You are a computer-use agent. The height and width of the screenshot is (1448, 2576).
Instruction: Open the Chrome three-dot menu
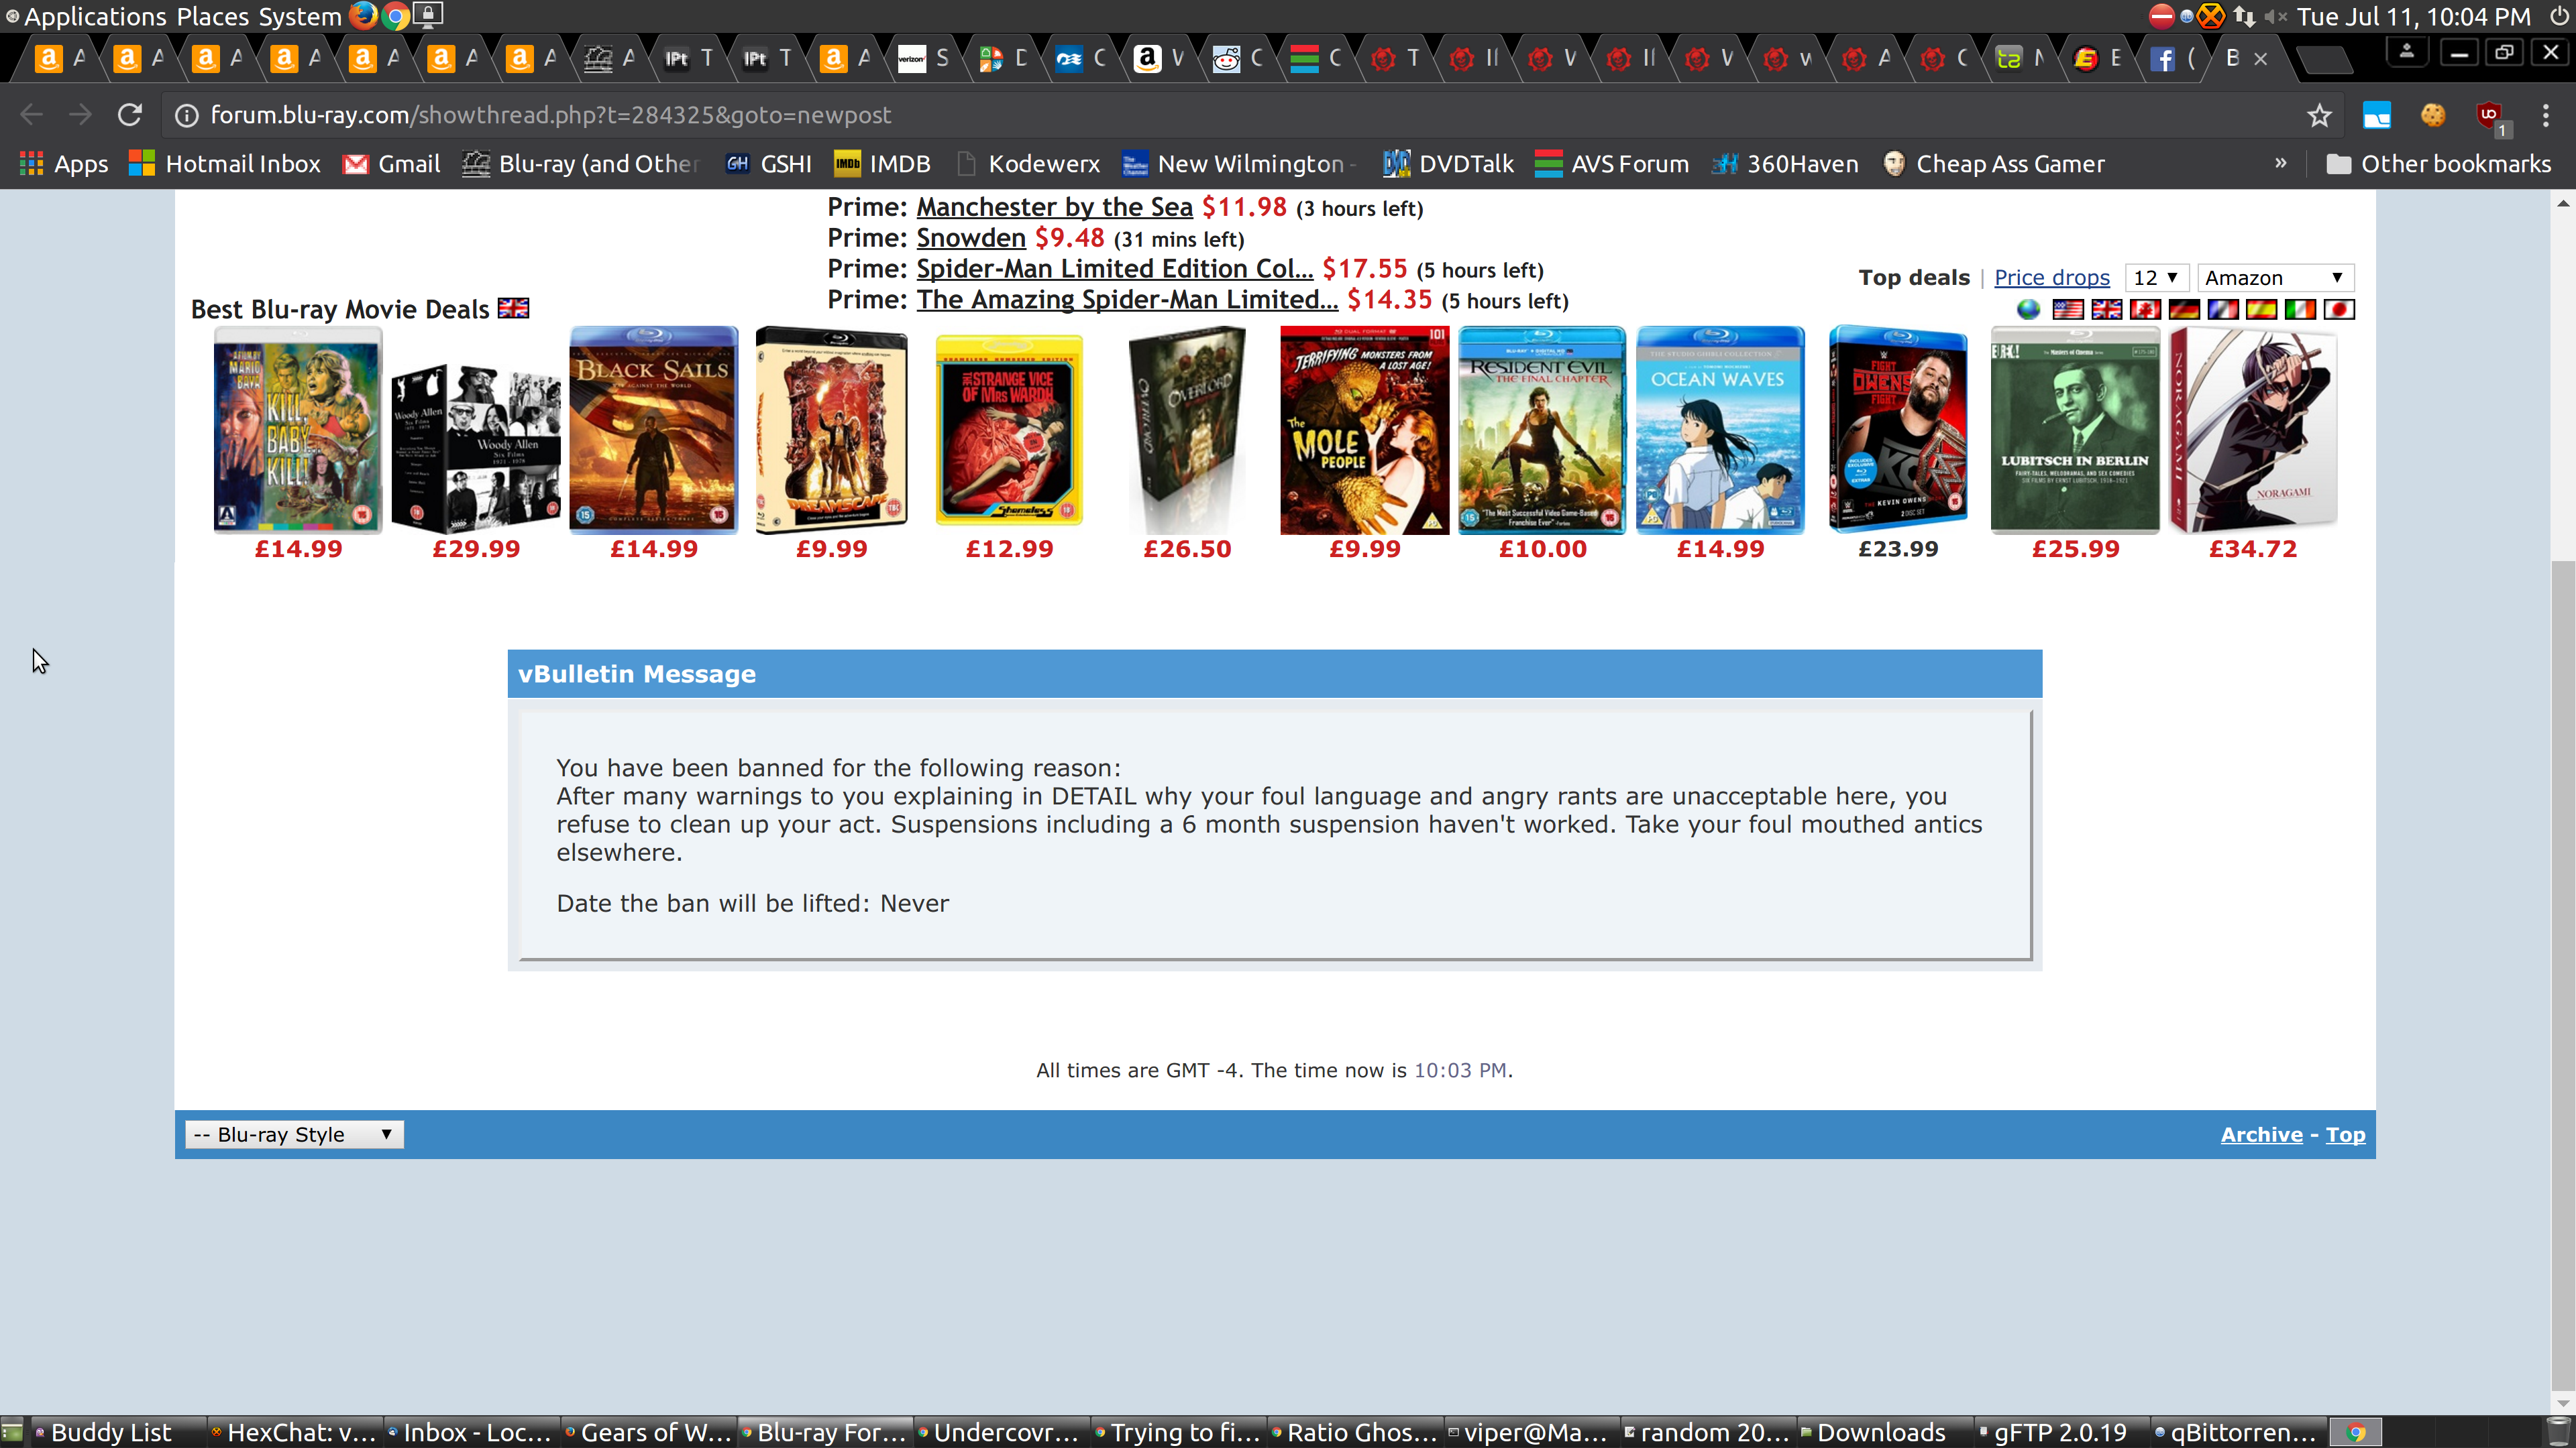[2545, 116]
